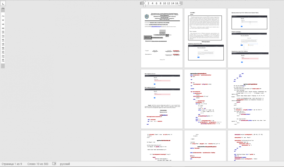Select the first line indent marker on ruler
This screenshot has width=284, height=167.
[x=144, y=2]
